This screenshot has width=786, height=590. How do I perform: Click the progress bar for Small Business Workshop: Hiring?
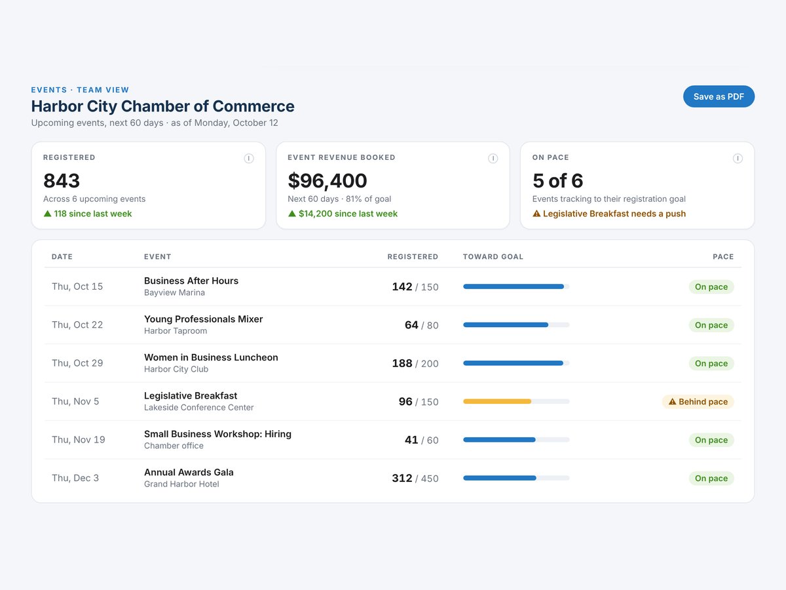pyautogui.click(x=516, y=440)
